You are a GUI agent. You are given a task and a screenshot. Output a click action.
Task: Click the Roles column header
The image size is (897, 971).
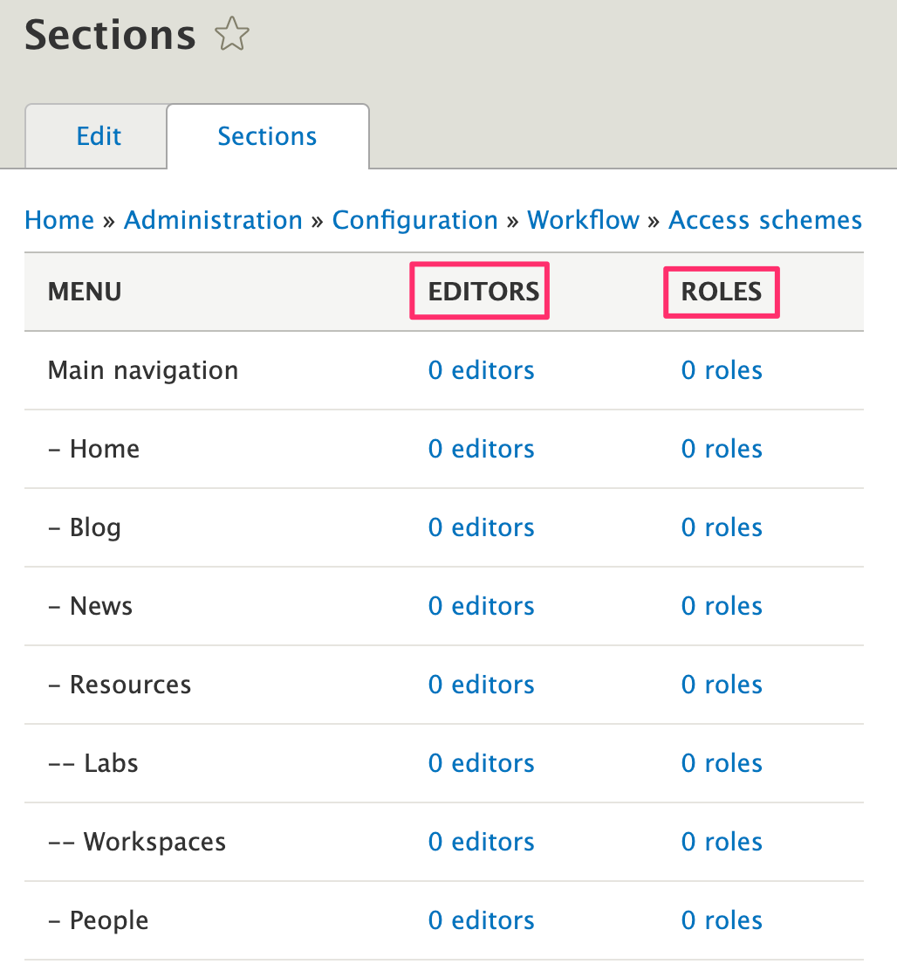point(721,292)
